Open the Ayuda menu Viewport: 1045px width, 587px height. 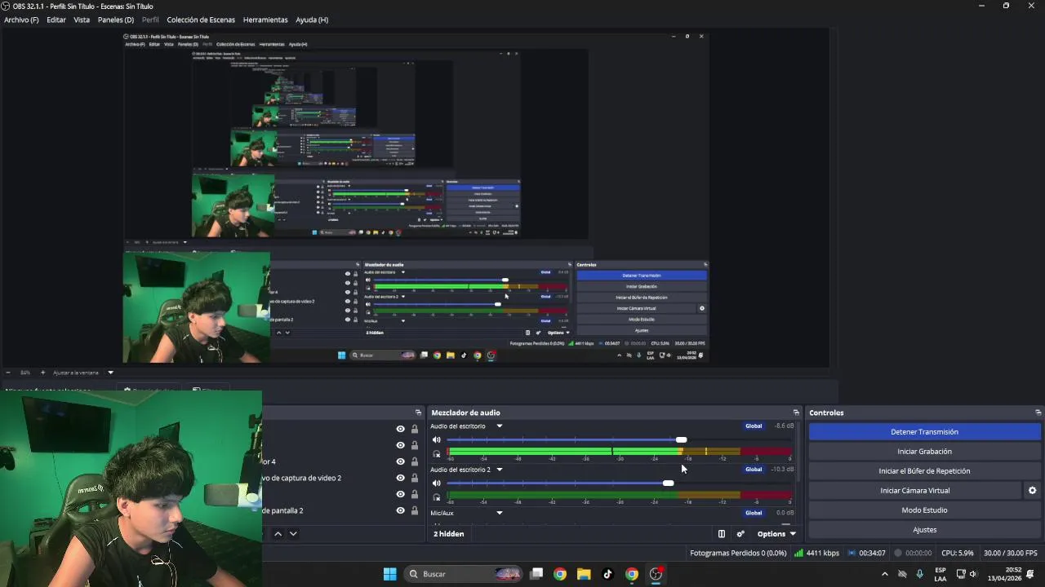(312, 20)
